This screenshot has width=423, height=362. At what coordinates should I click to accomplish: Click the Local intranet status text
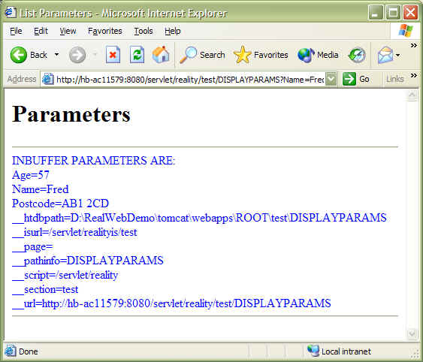tap(346, 351)
